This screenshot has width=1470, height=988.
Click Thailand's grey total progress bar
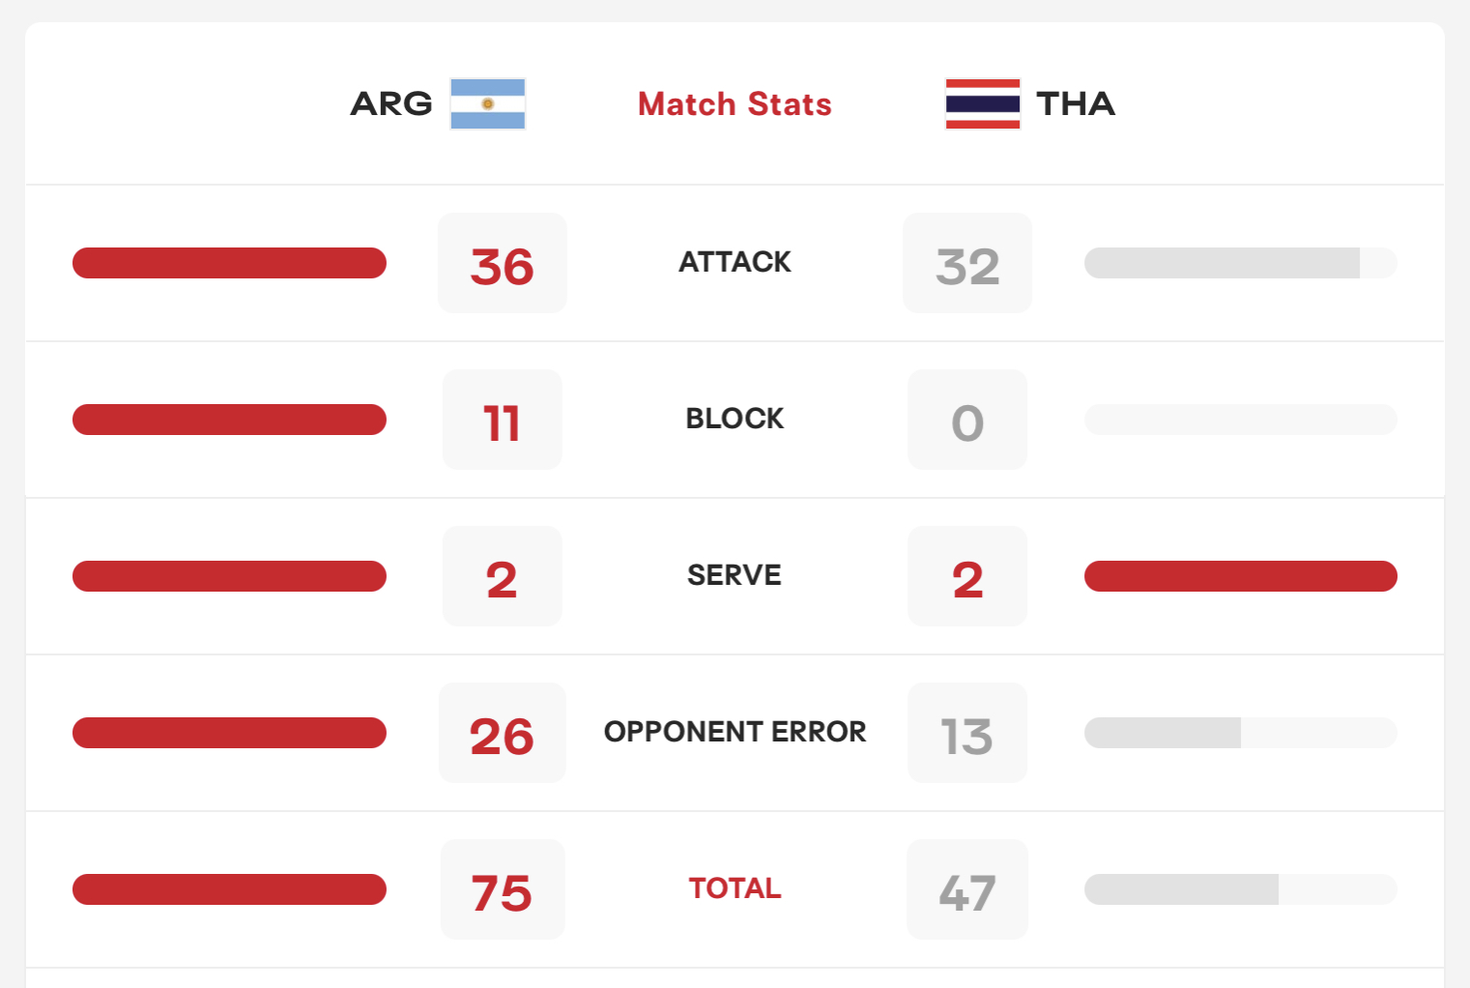click(1241, 889)
